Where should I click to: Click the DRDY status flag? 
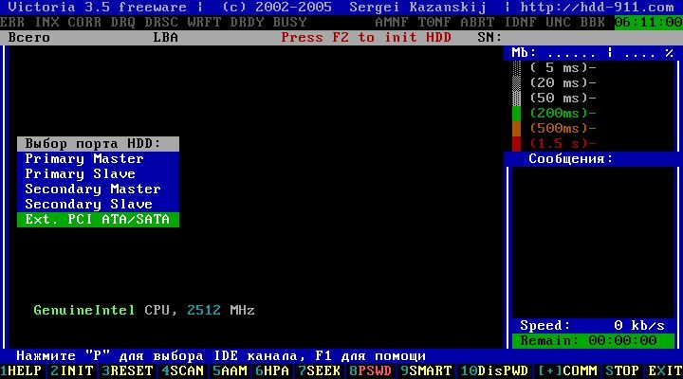pyautogui.click(x=247, y=22)
